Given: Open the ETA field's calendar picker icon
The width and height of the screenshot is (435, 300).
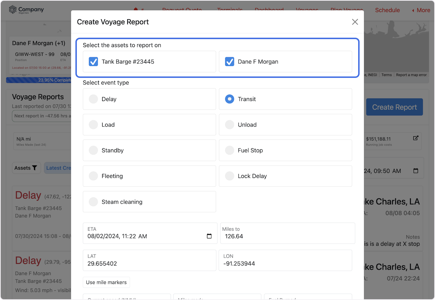Looking at the screenshot, I should coord(209,236).
